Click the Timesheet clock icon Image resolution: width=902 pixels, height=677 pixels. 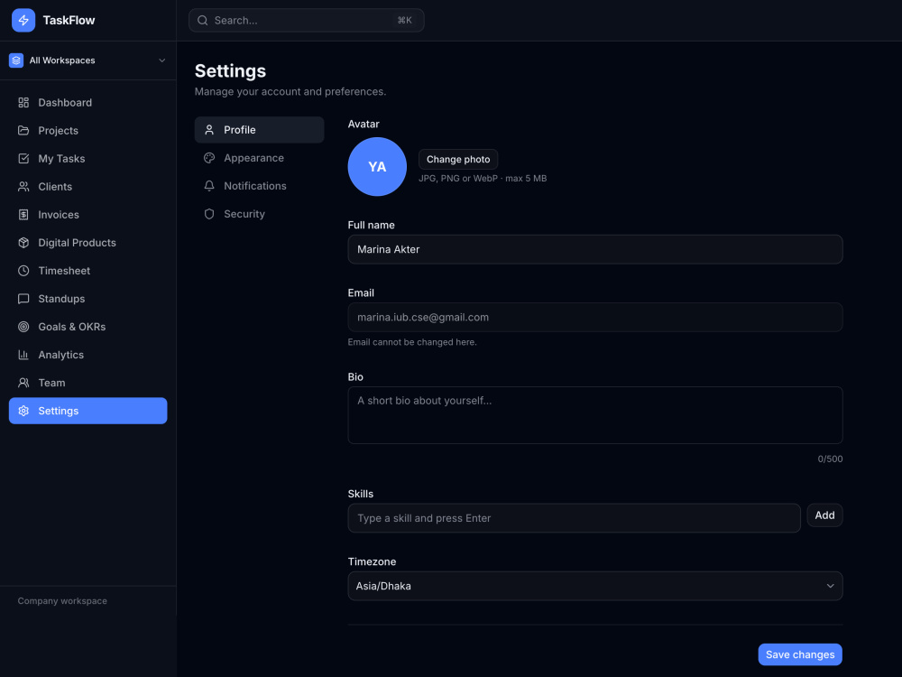pyautogui.click(x=23, y=271)
